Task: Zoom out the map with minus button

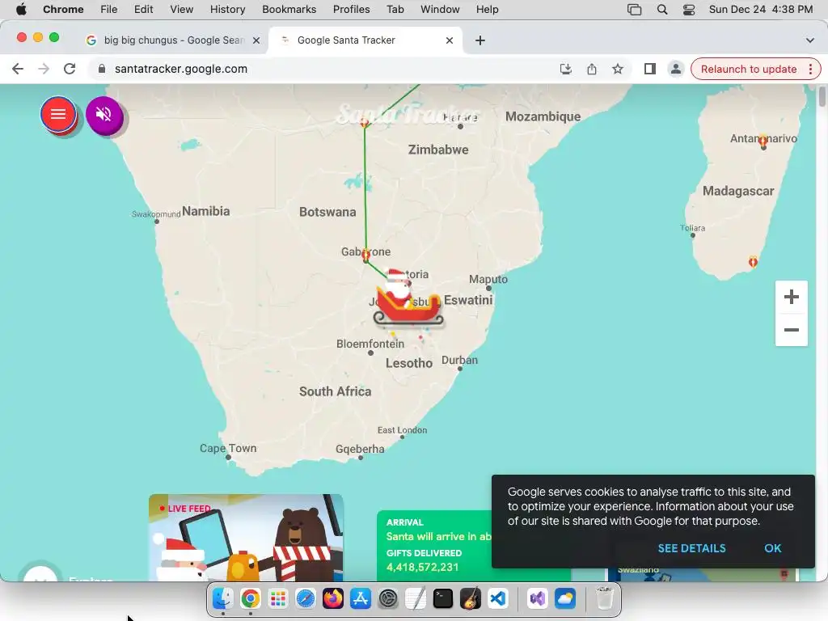Action: (x=791, y=330)
